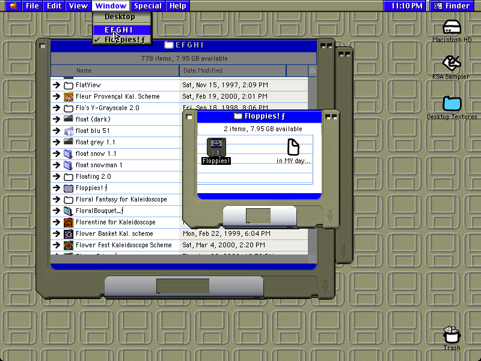The width and height of the screenshot is (481, 361).
Task: Click the Floating 2.0 folder icon
Action: coord(69,177)
